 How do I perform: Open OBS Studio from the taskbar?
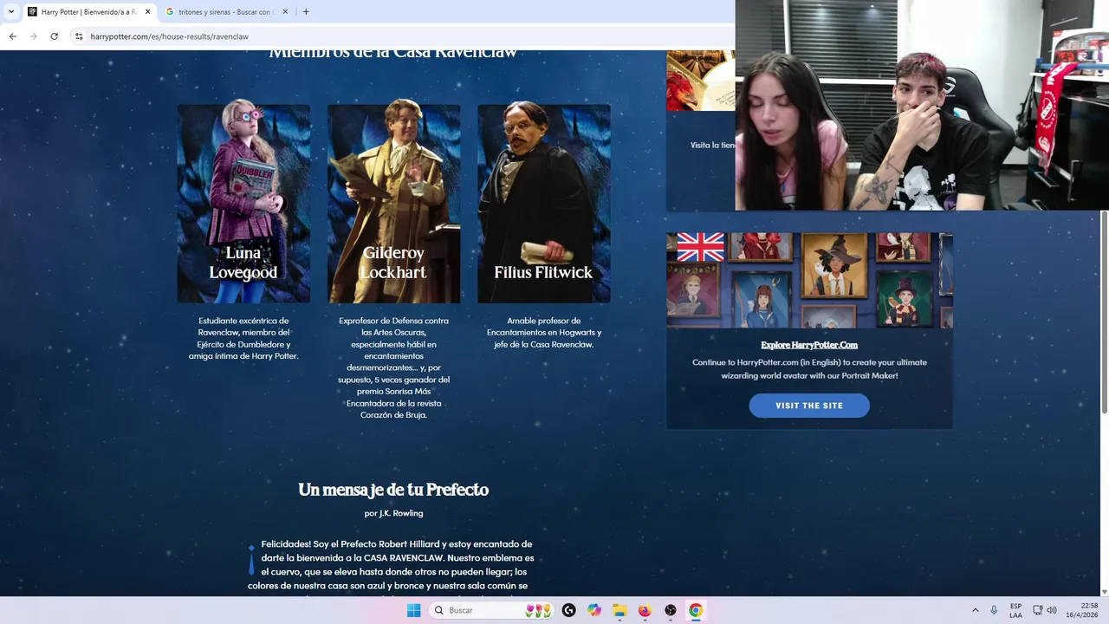click(671, 610)
